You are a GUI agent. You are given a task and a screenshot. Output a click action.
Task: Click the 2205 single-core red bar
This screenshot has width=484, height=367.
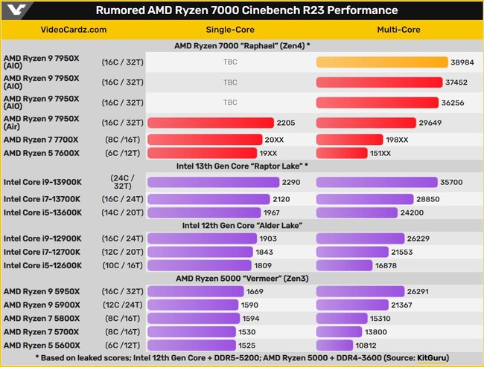[x=212, y=123]
